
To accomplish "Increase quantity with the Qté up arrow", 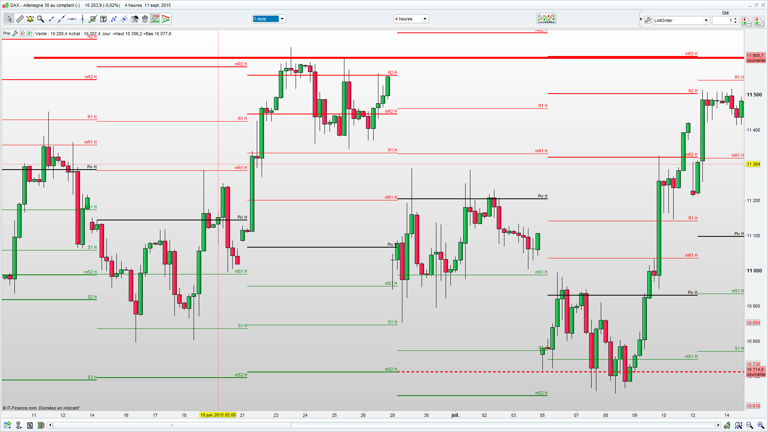I will pos(736,18).
